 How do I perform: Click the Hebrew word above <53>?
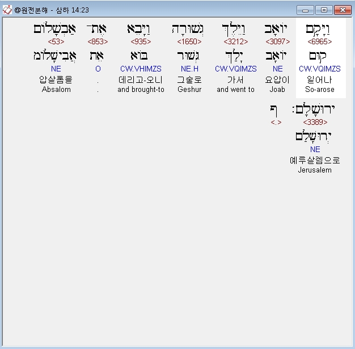click(x=54, y=29)
